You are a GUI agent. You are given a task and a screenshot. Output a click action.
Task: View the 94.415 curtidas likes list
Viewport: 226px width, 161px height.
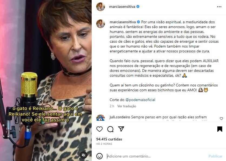pos(109,139)
